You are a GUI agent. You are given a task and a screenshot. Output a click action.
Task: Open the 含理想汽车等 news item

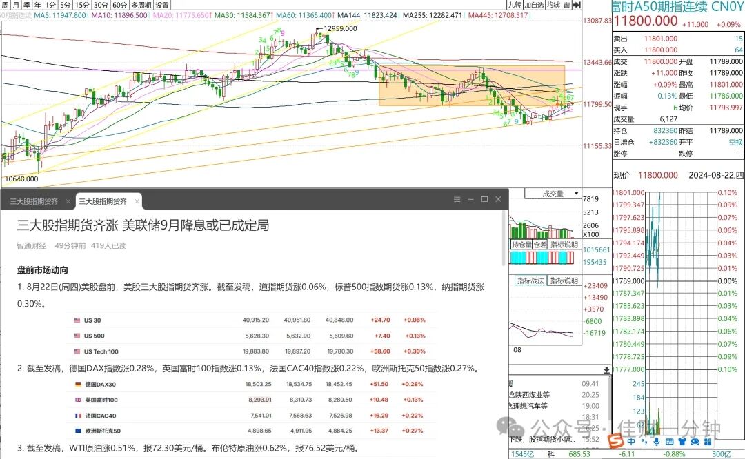pyautogui.click(x=554, y=406)
